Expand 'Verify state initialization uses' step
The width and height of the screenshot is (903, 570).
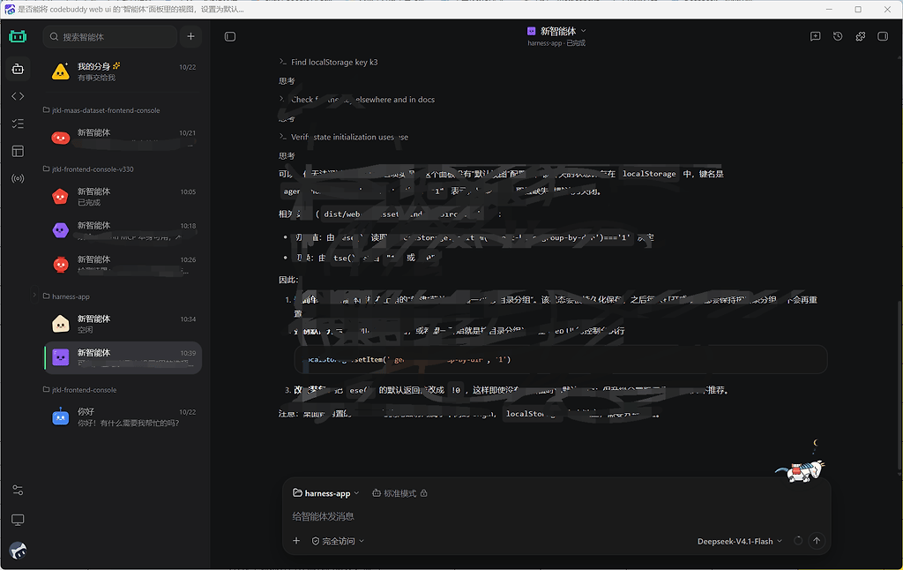point(344,137)
